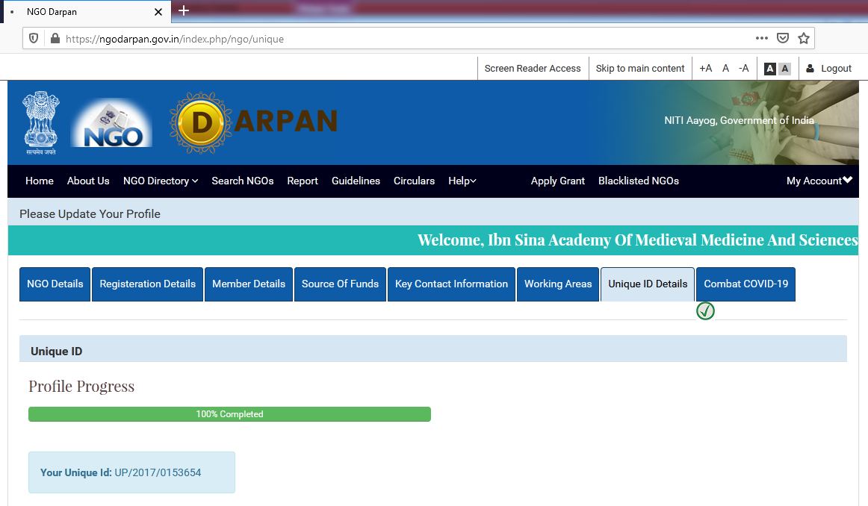This screenshot has width=868, height=506.
Task: Click the NGO logo image
Action: [x=112, y=122]
